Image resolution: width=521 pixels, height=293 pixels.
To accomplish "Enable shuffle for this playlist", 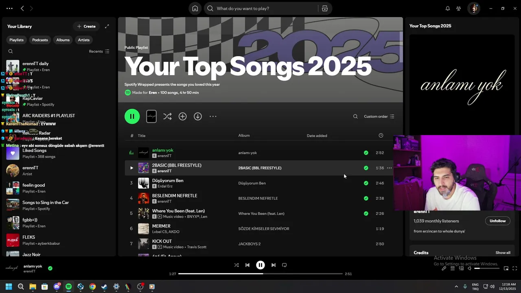I will click(x=167, y=116).
